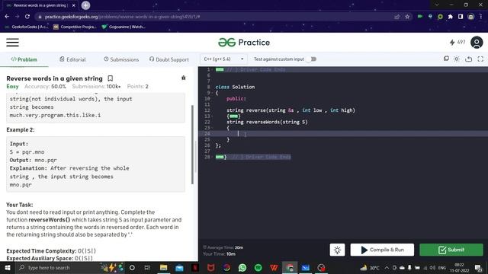Switch to the Problem tab
Image resolution: width=488 pixels, height=274 pixels.
tap(24, 59)
